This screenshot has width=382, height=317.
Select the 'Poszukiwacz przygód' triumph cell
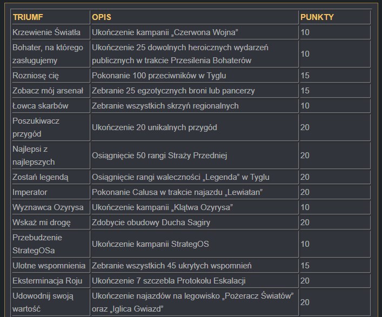tap(36, 127)
